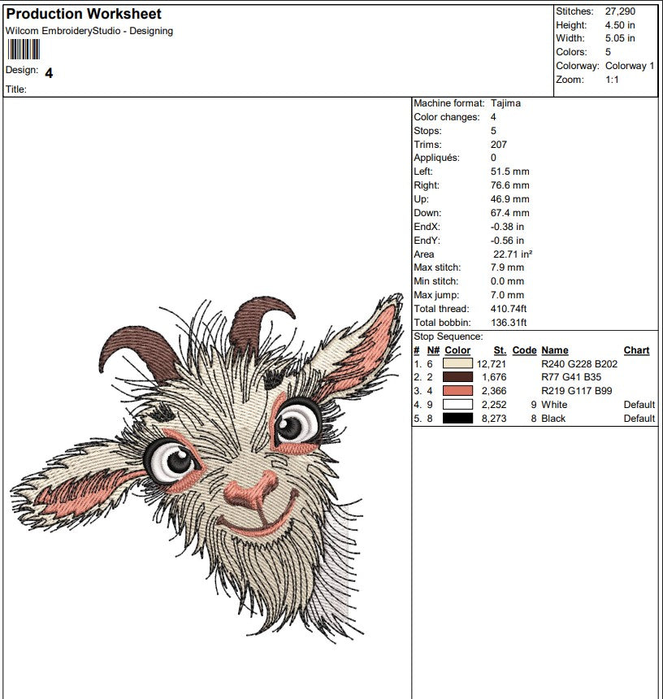Click the Height value 4.50 in

620,25
